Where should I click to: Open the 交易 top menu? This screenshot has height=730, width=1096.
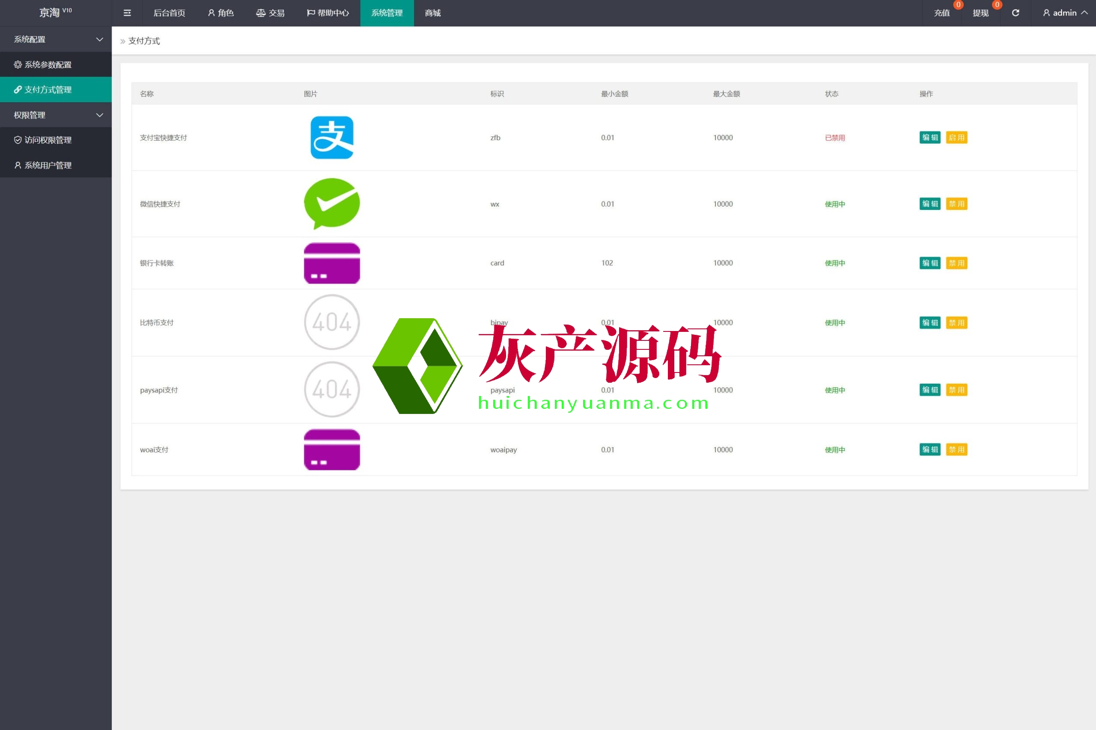click(x=270, y=13)
